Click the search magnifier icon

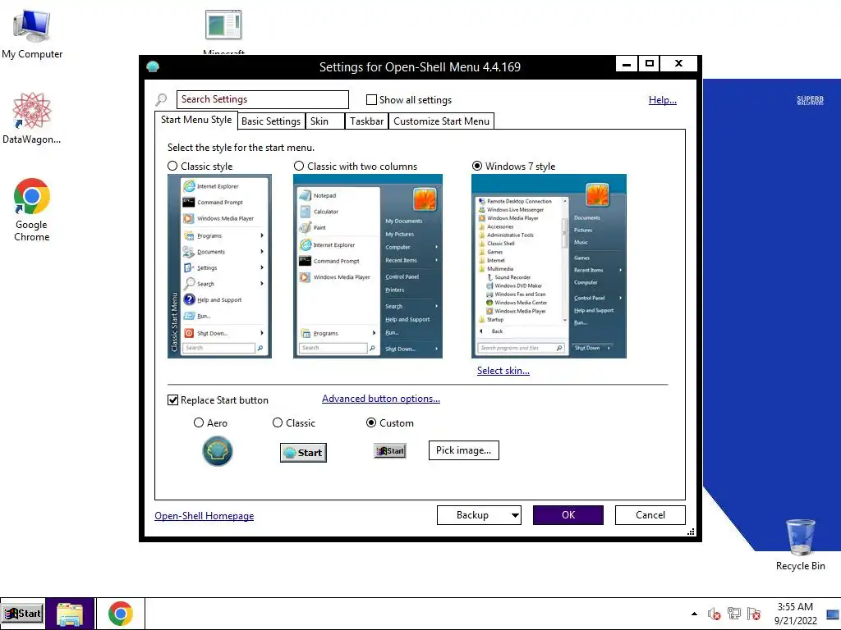coord(161,99)
